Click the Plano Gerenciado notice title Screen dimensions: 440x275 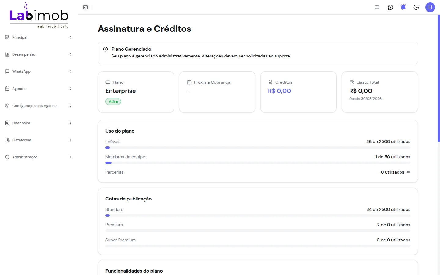pos(131,49)
